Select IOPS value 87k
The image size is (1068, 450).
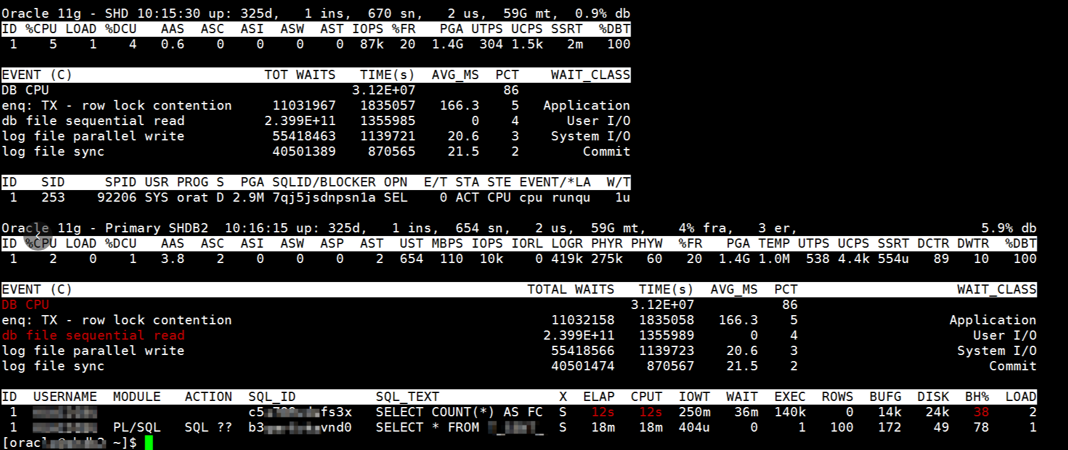click(372, 44)
